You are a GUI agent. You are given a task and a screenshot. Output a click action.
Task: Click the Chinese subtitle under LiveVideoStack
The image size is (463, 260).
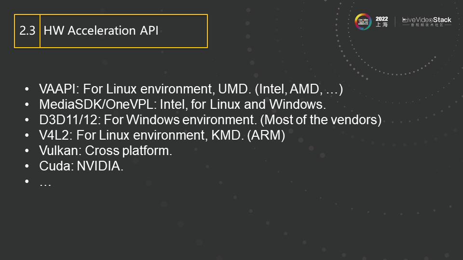[427, 25]
